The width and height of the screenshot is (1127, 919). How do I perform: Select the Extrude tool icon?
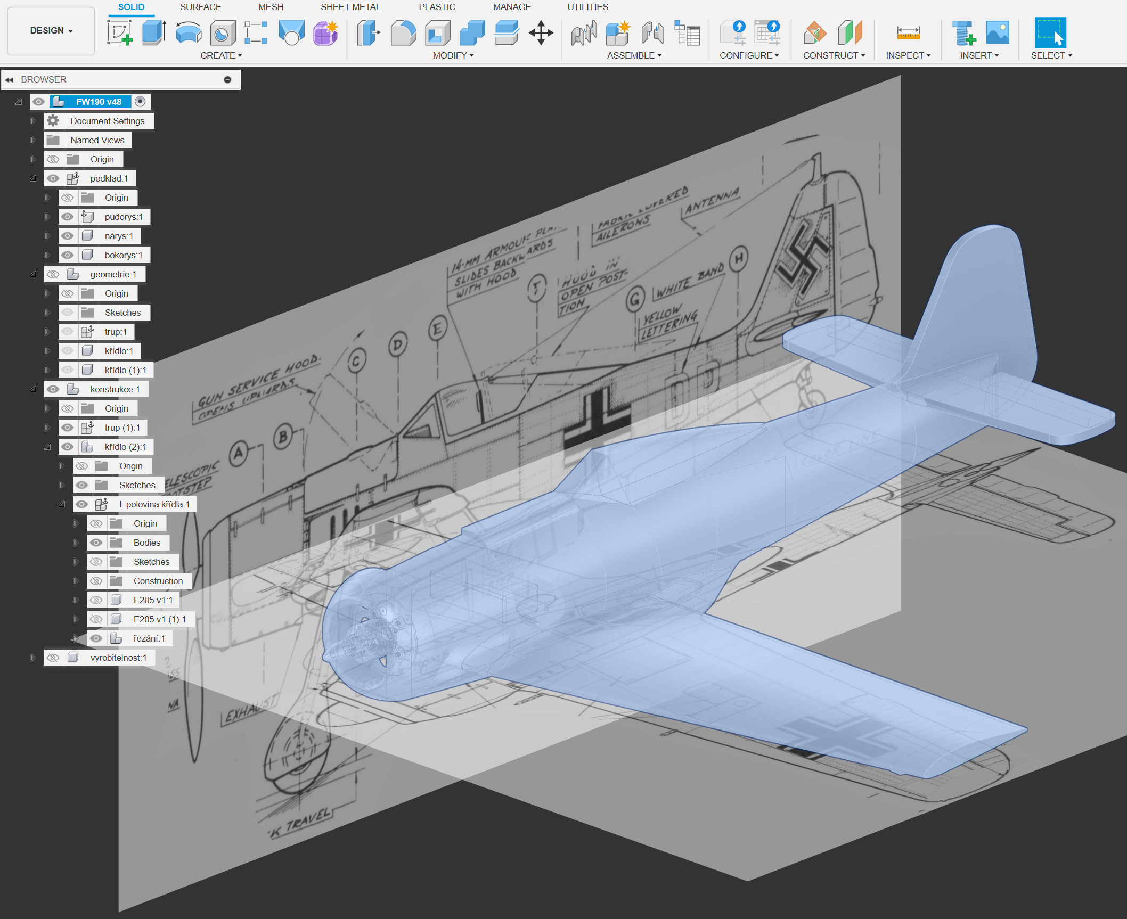[x=154, y=33]
